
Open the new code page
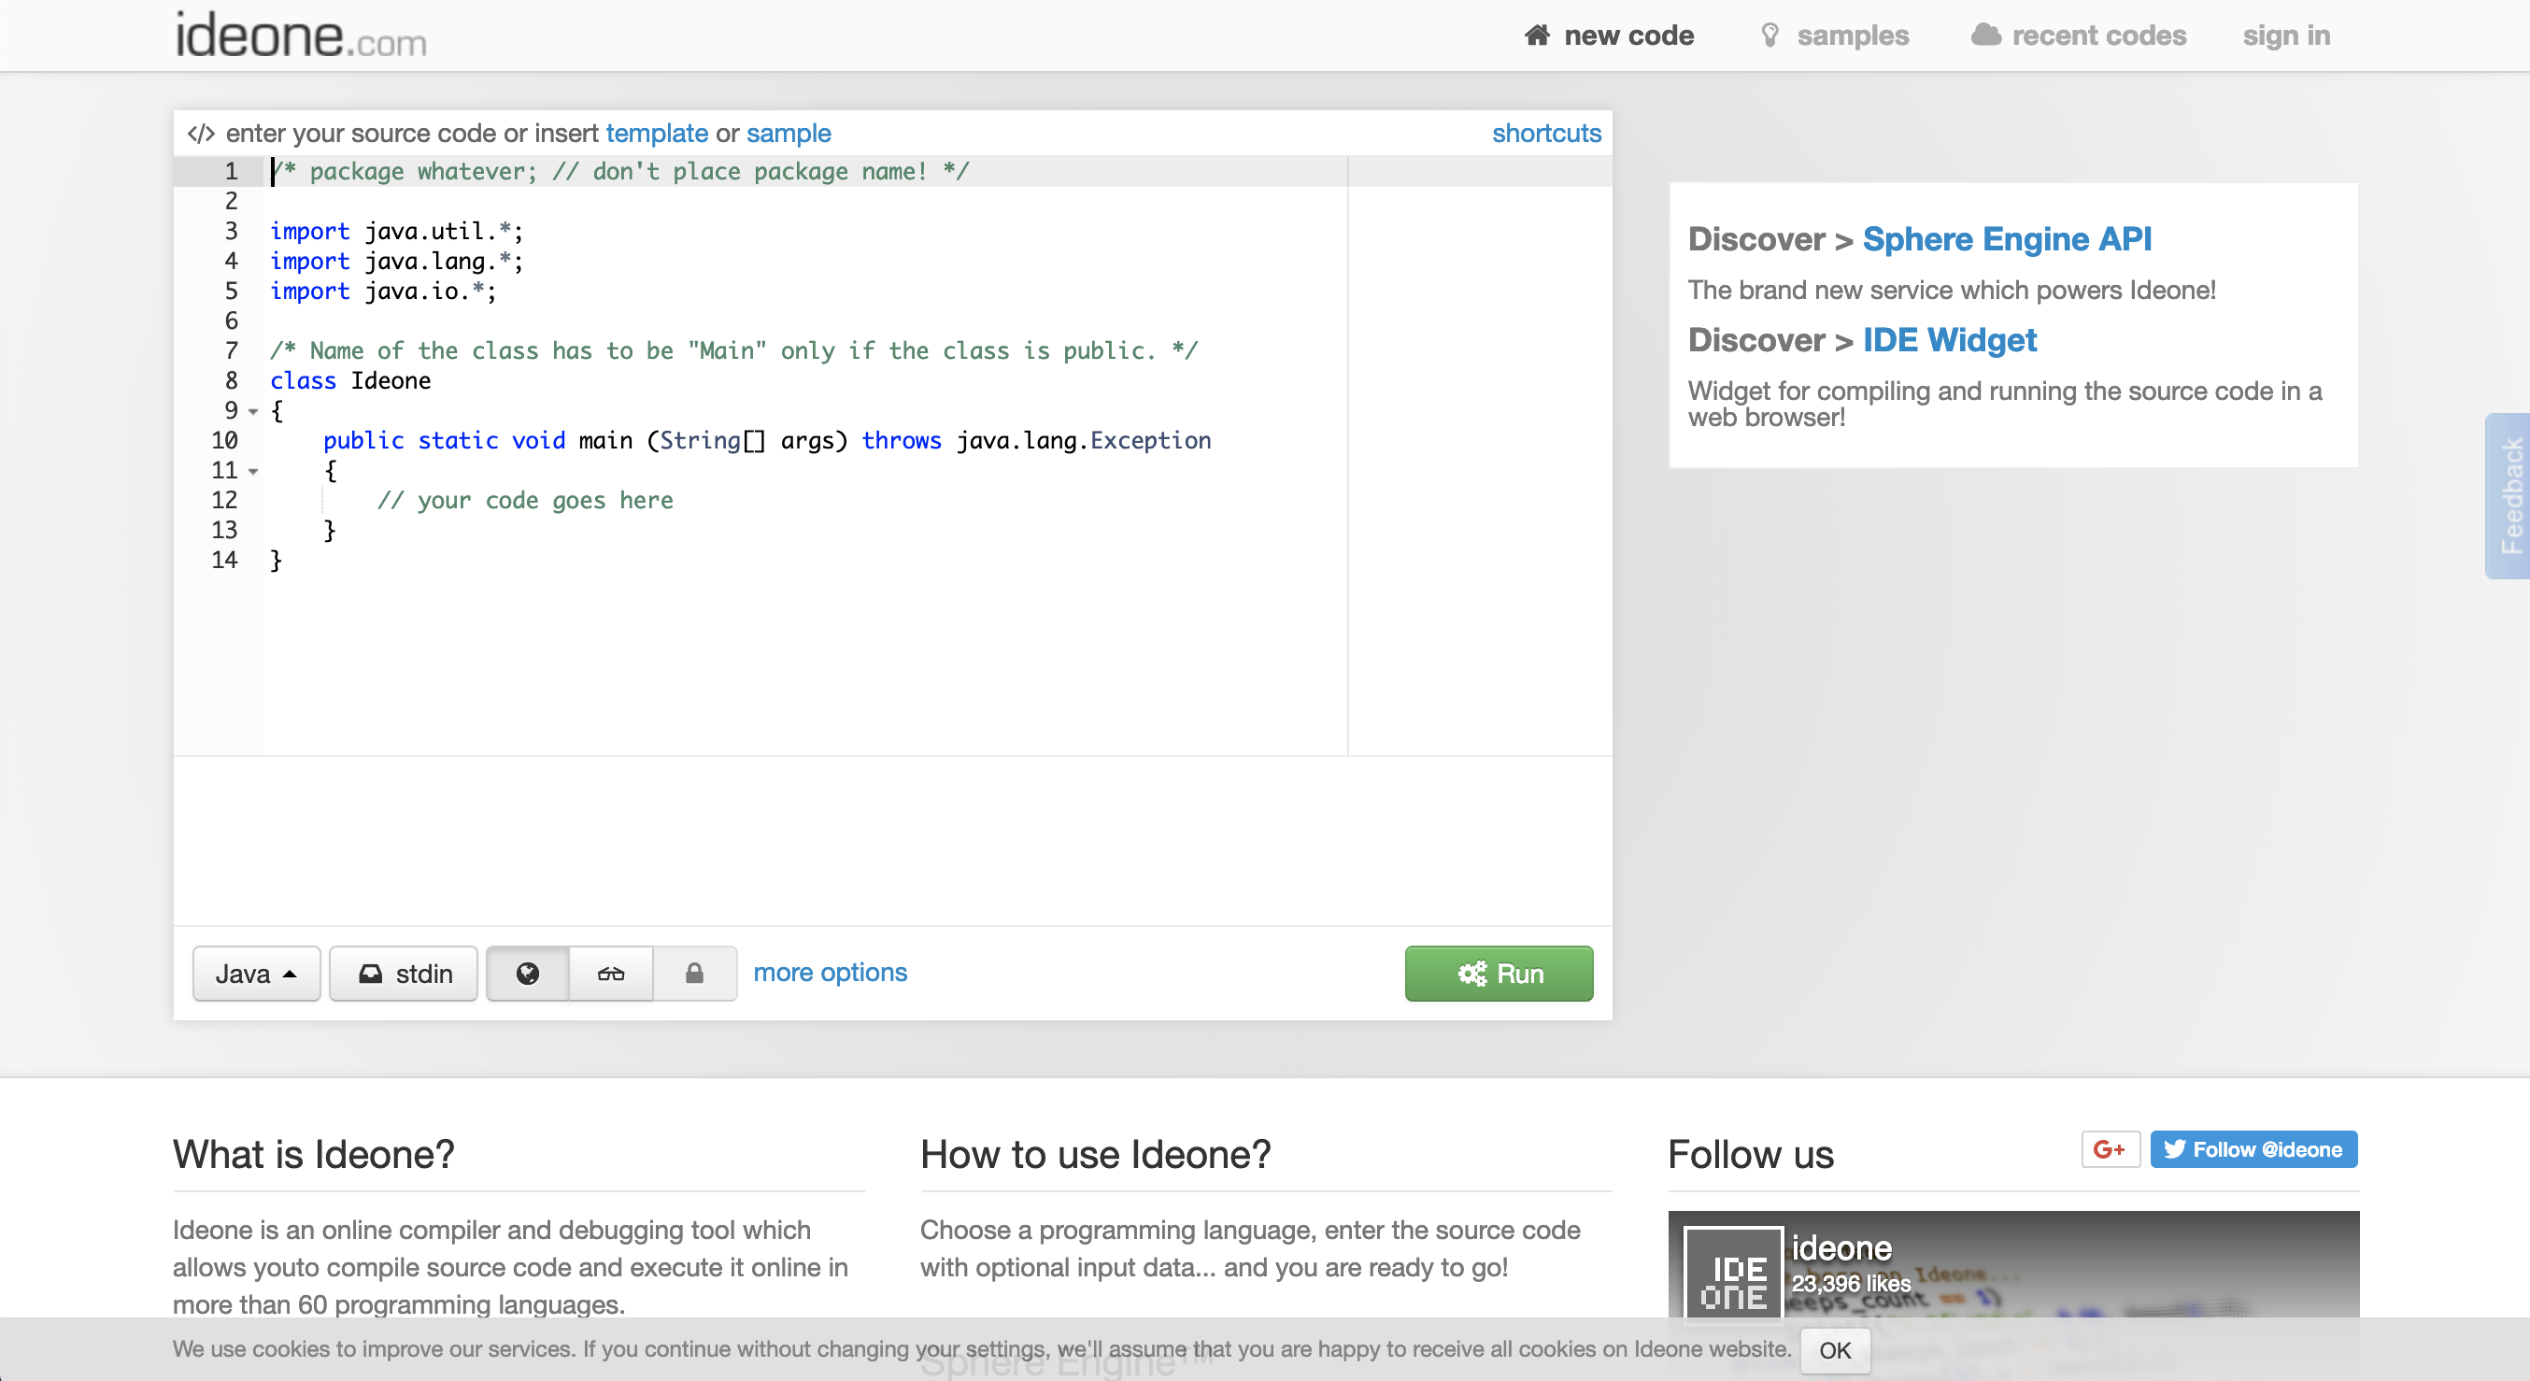pyautogui.click(x=1609, y=36)
